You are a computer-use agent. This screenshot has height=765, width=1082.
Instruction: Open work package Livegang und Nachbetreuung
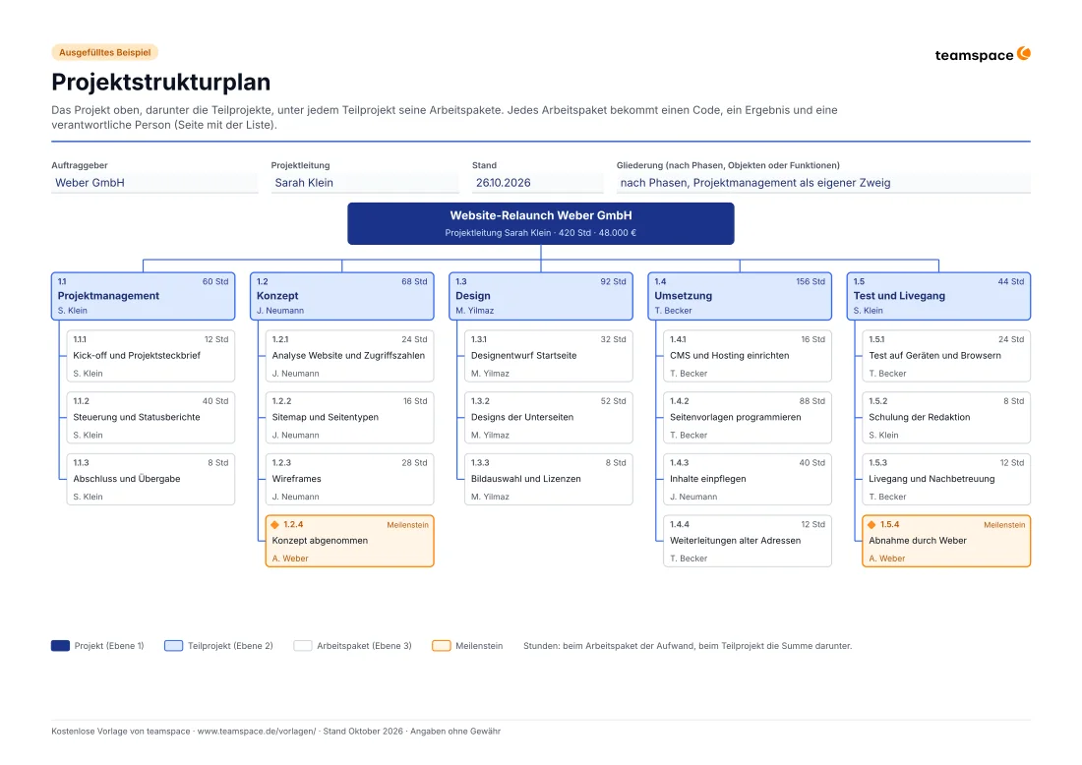tap(946, 480)
